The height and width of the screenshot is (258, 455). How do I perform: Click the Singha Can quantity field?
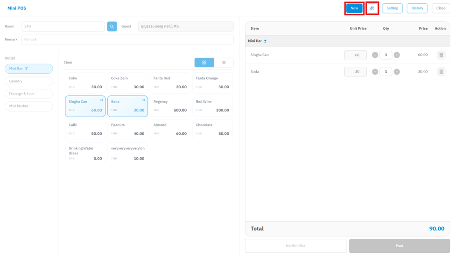click(x=386, y=55)
